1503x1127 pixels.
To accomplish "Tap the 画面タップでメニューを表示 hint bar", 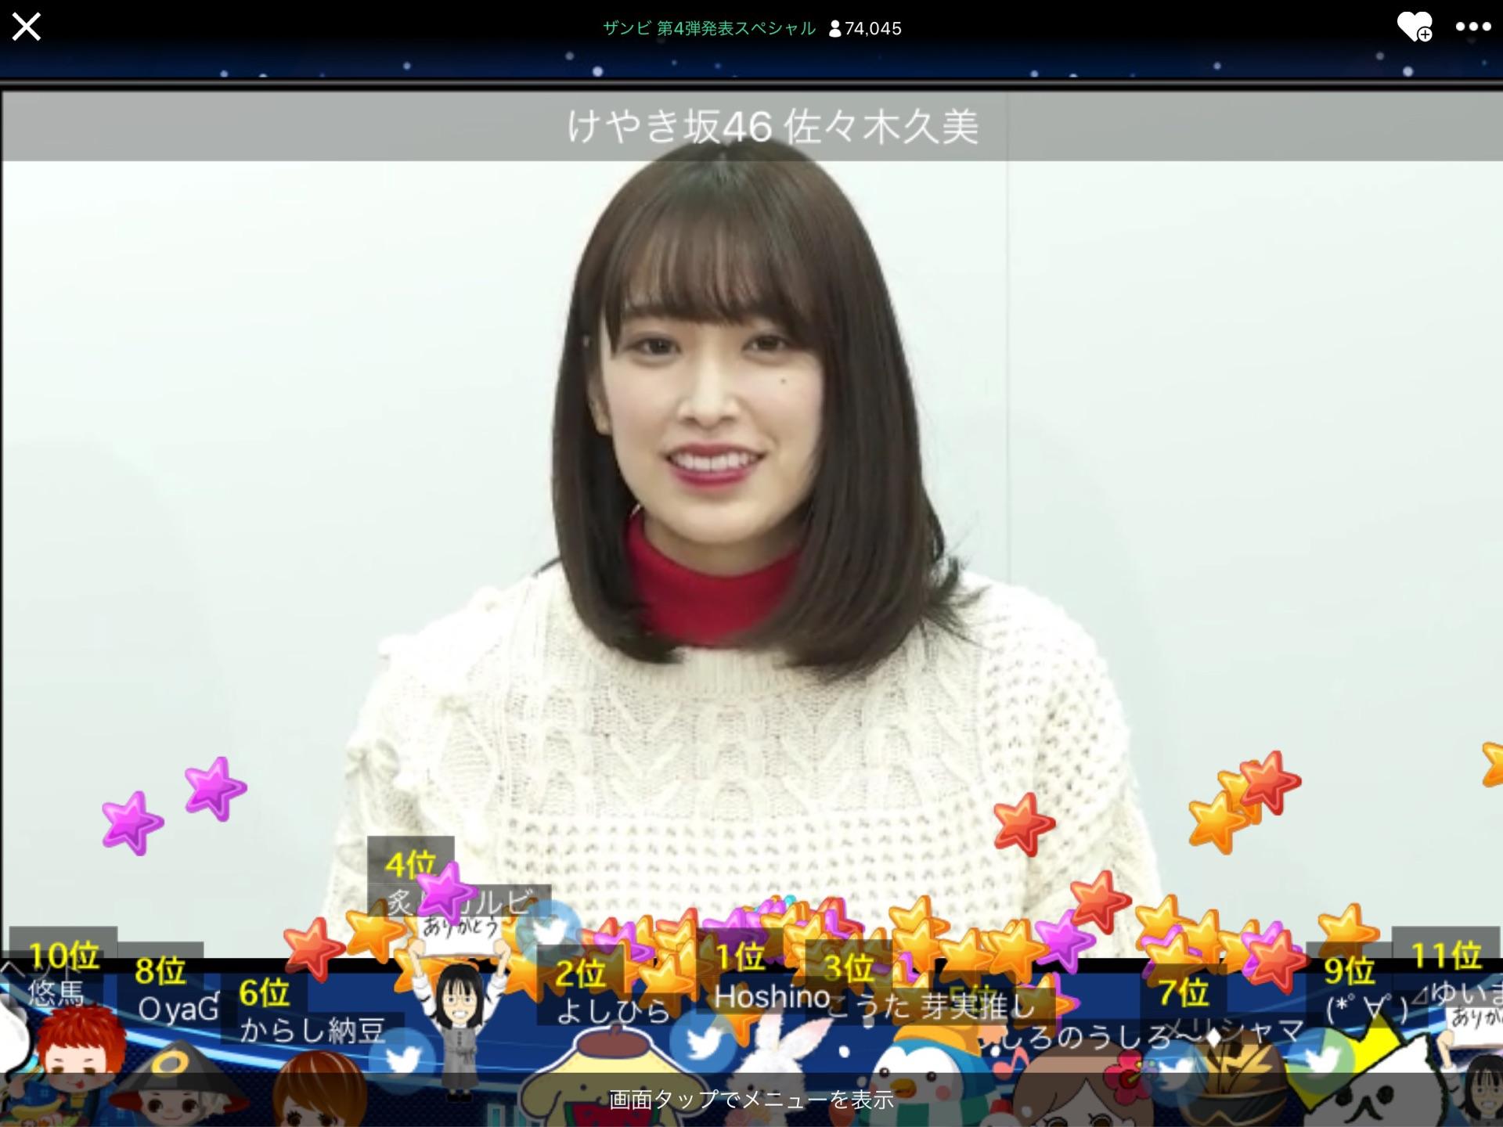I will (x=751, y=1100).
